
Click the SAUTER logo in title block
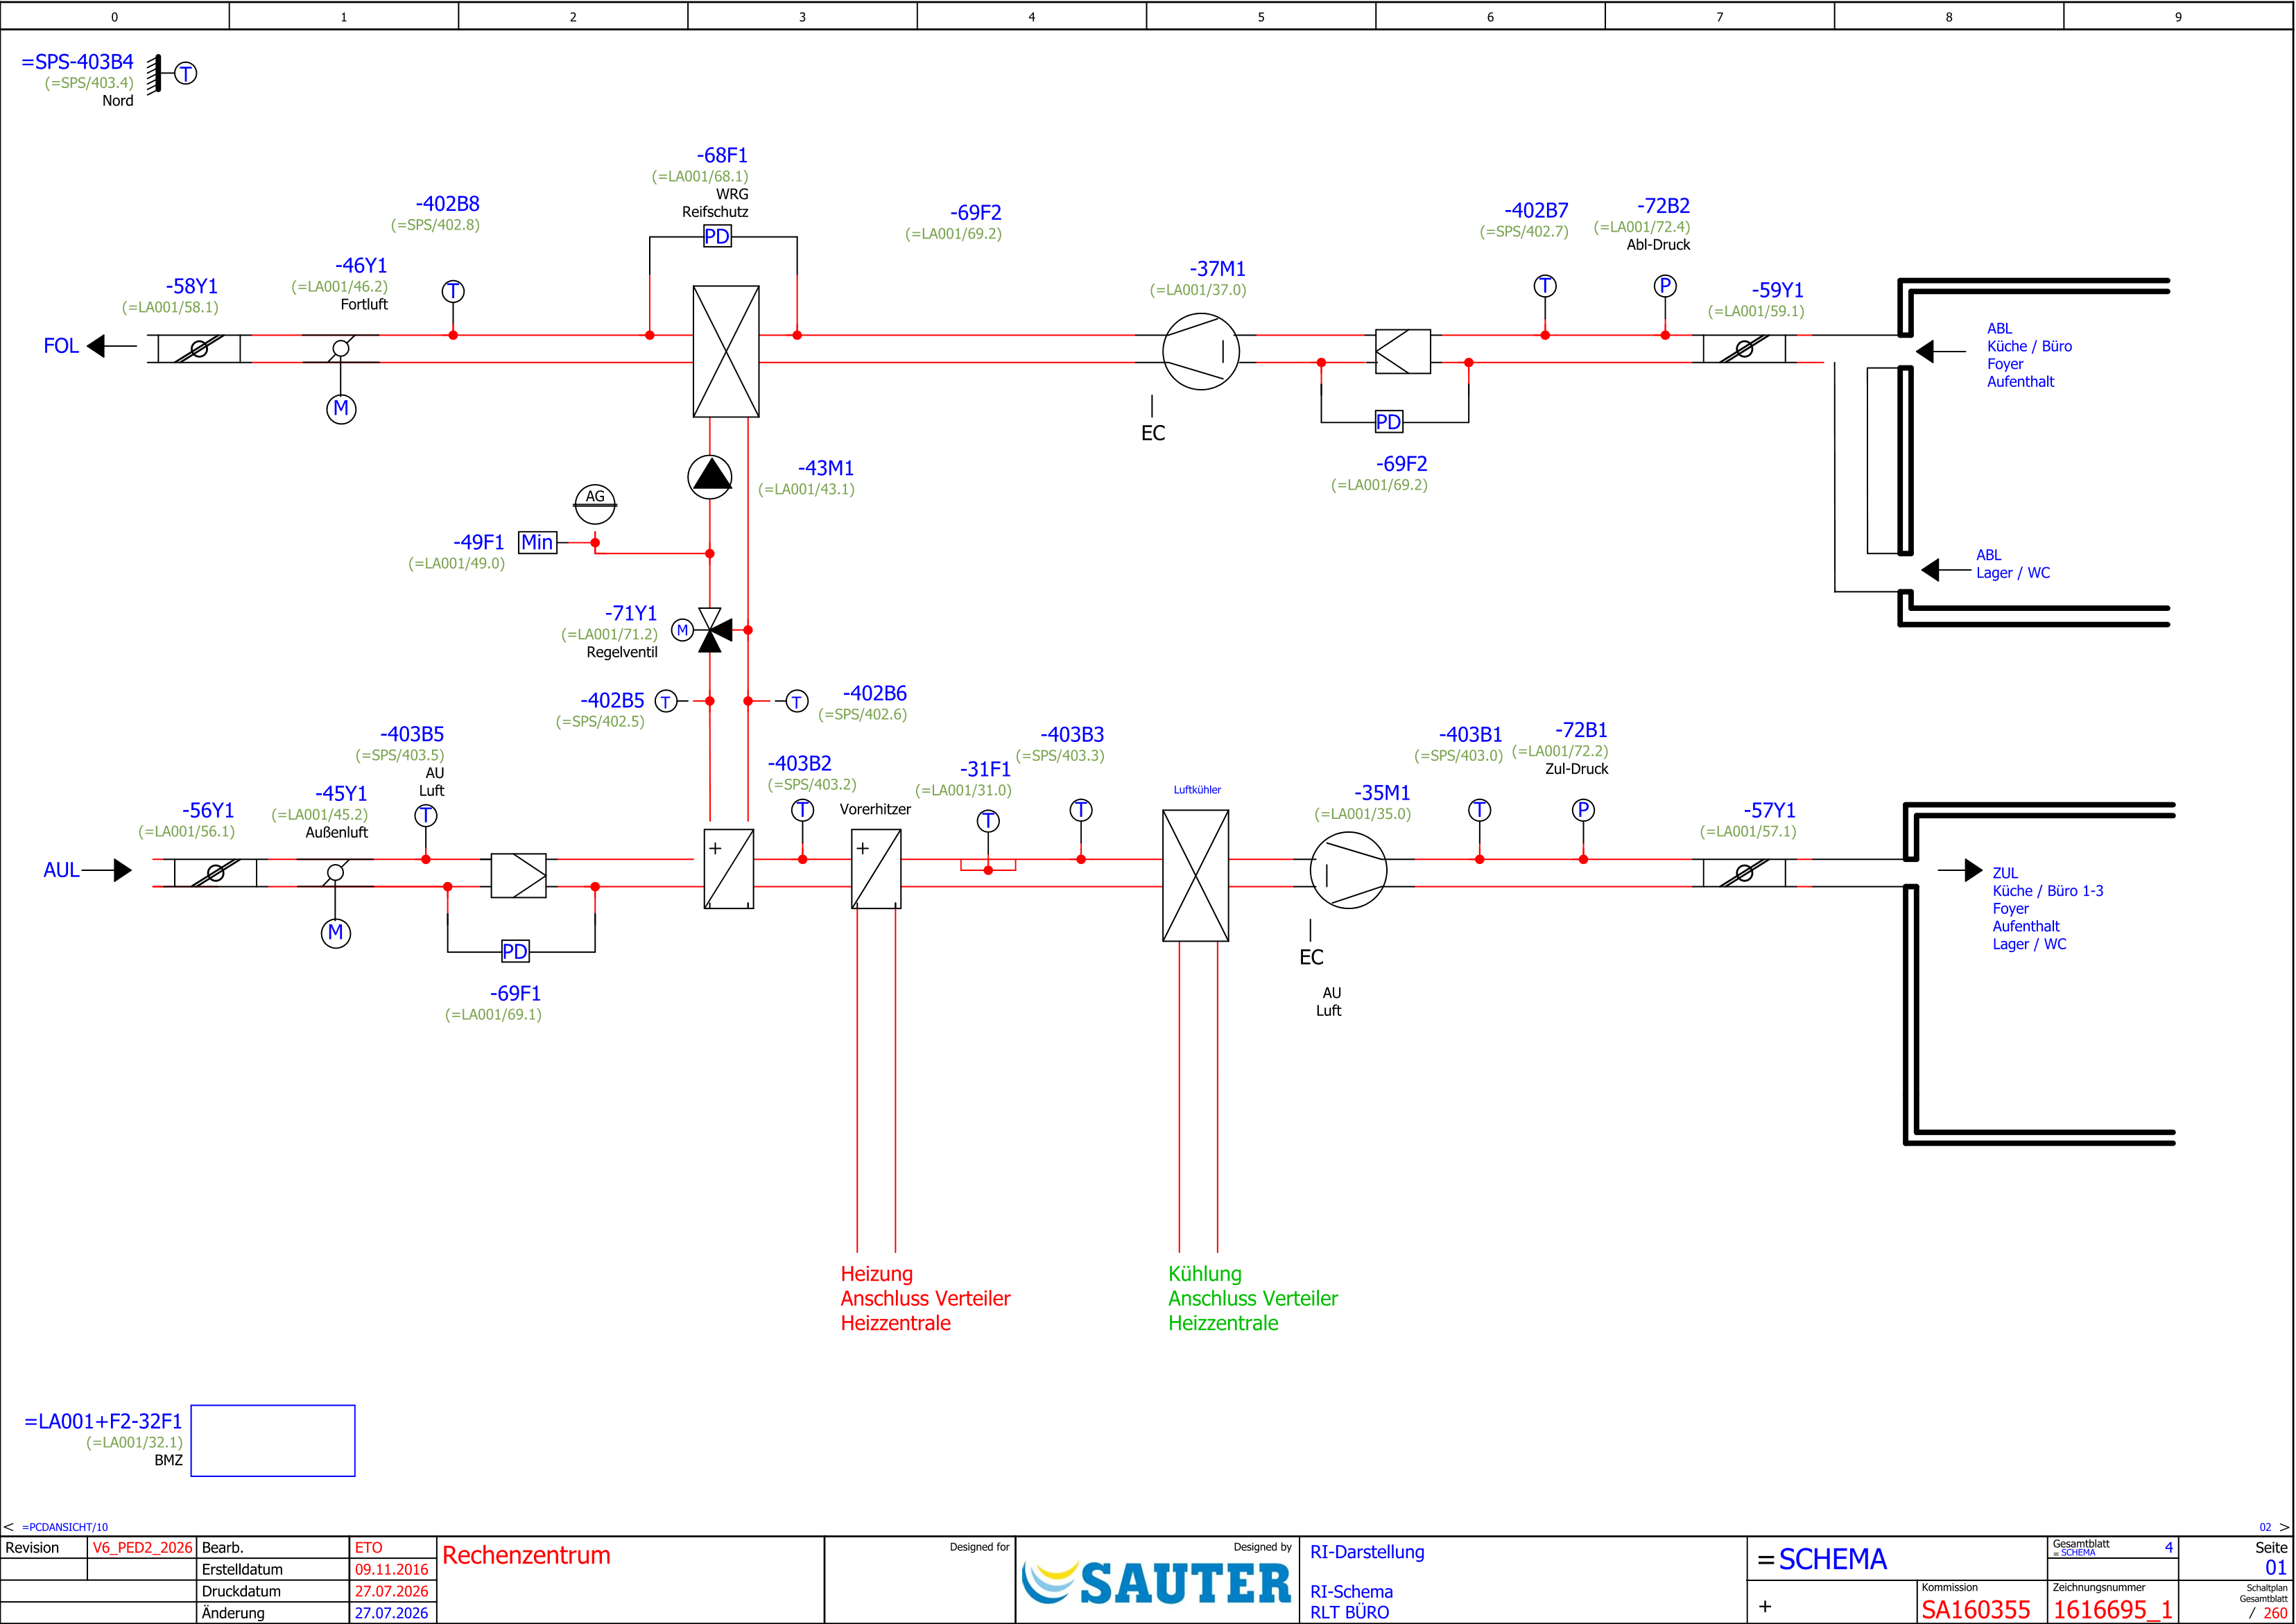coord(1157,1583)
